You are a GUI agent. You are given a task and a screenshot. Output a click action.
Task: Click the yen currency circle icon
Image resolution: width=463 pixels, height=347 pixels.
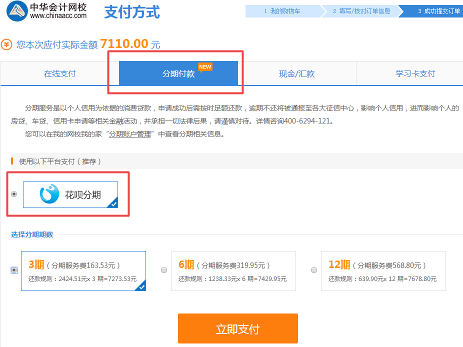click(x=6, y=45)
